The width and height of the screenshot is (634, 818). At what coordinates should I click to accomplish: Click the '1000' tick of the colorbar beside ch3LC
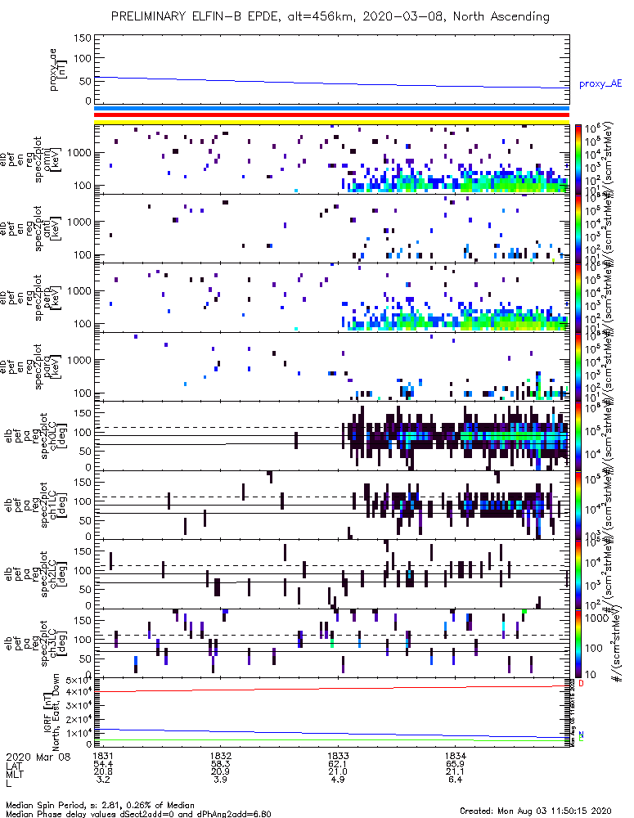pyautogui.click(x=596, y=618)
